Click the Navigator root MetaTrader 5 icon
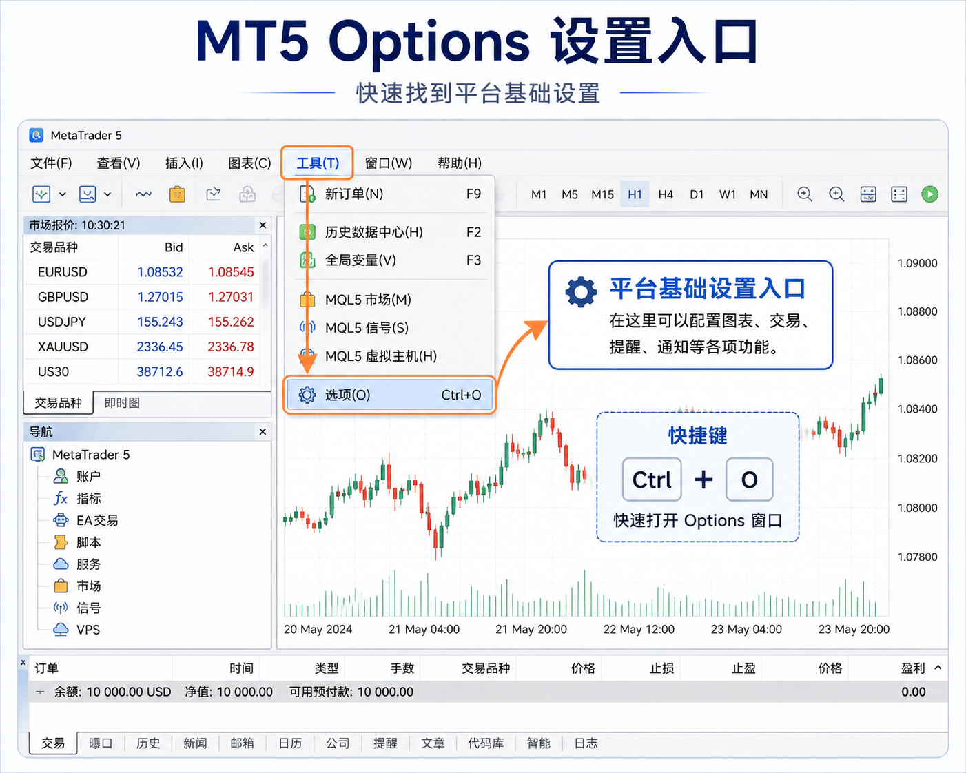Image resolution: width=966 pixels, height=773 pixels. (x=38, y=455)
